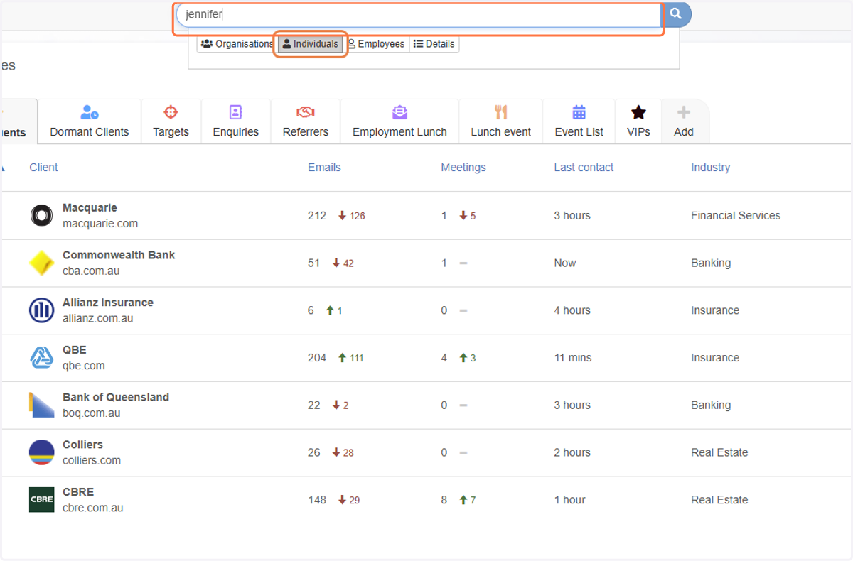The height and width of the screenshot is (561, 853).
Task: Open the Macquarie client name
Action: 90,208
